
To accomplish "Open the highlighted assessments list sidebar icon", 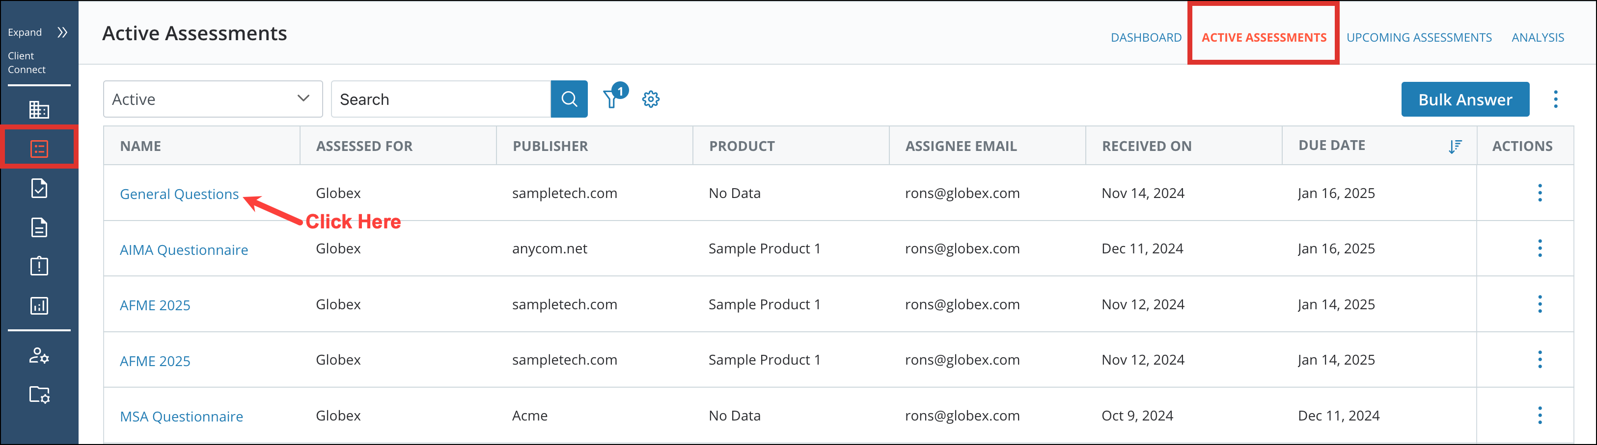I will point(39,148).
